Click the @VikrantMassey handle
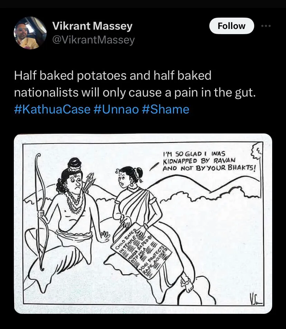Screen dimensions: 286x329 (93, 40)
